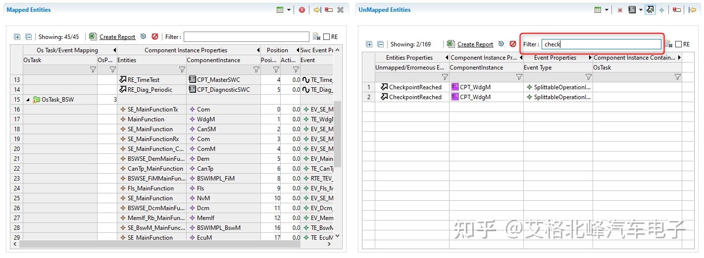Click yellow back arrow in UnMapped header
Screen dimensions: 704x258
(x=692, y=10)
